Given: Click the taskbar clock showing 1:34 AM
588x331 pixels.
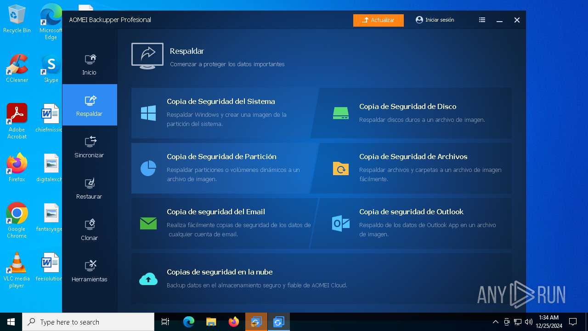Looking at the screenshot, I should (548, 322).
